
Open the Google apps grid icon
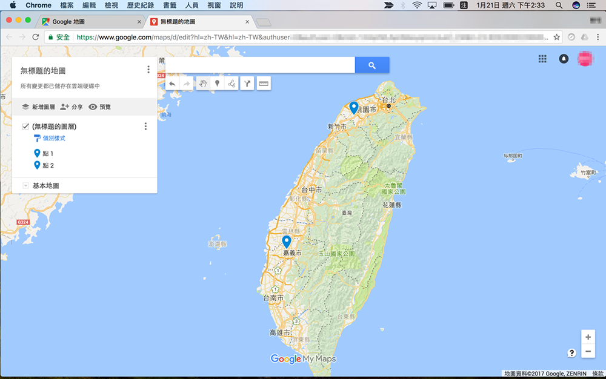(542, 59)
